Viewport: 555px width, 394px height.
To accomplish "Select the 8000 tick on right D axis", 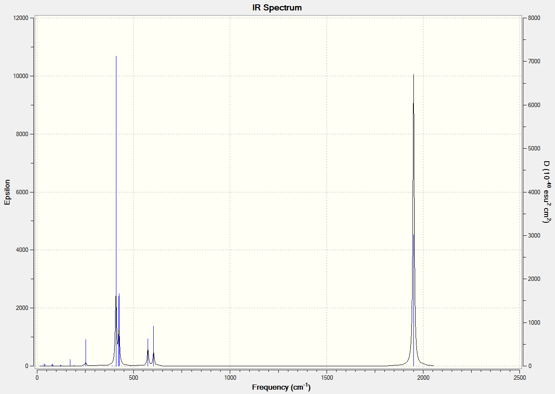I will (534, 18).
